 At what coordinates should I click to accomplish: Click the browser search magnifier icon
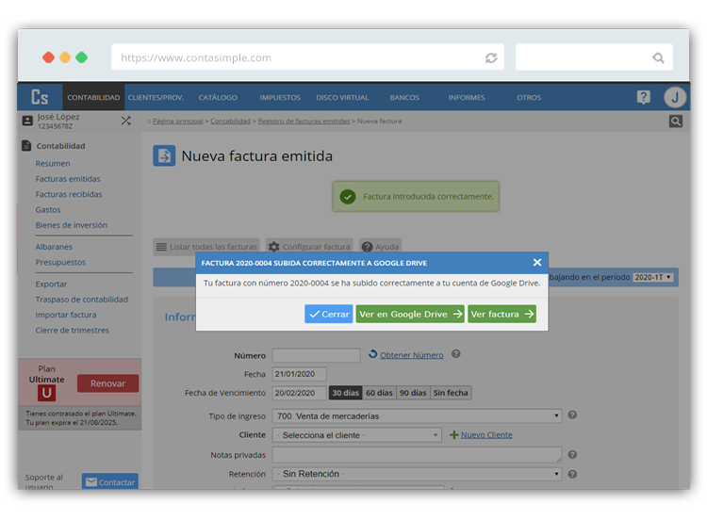[658, 57]
